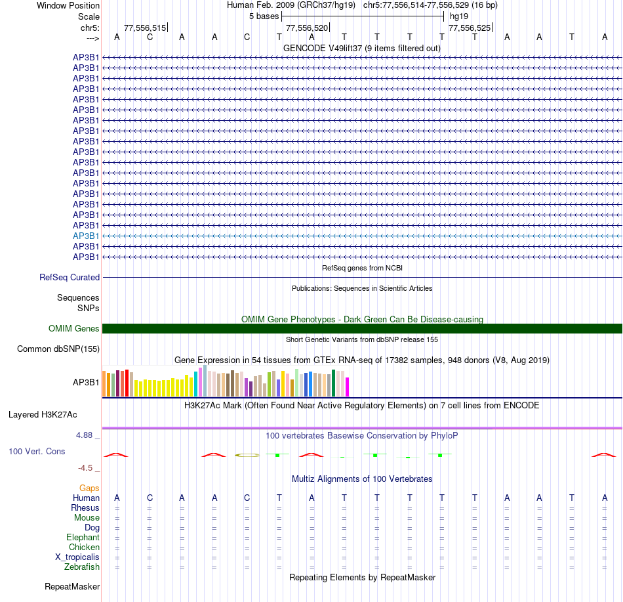Click the RefSeq genes from NCBI title
623x602 pixels.
[x=362, y=268]
